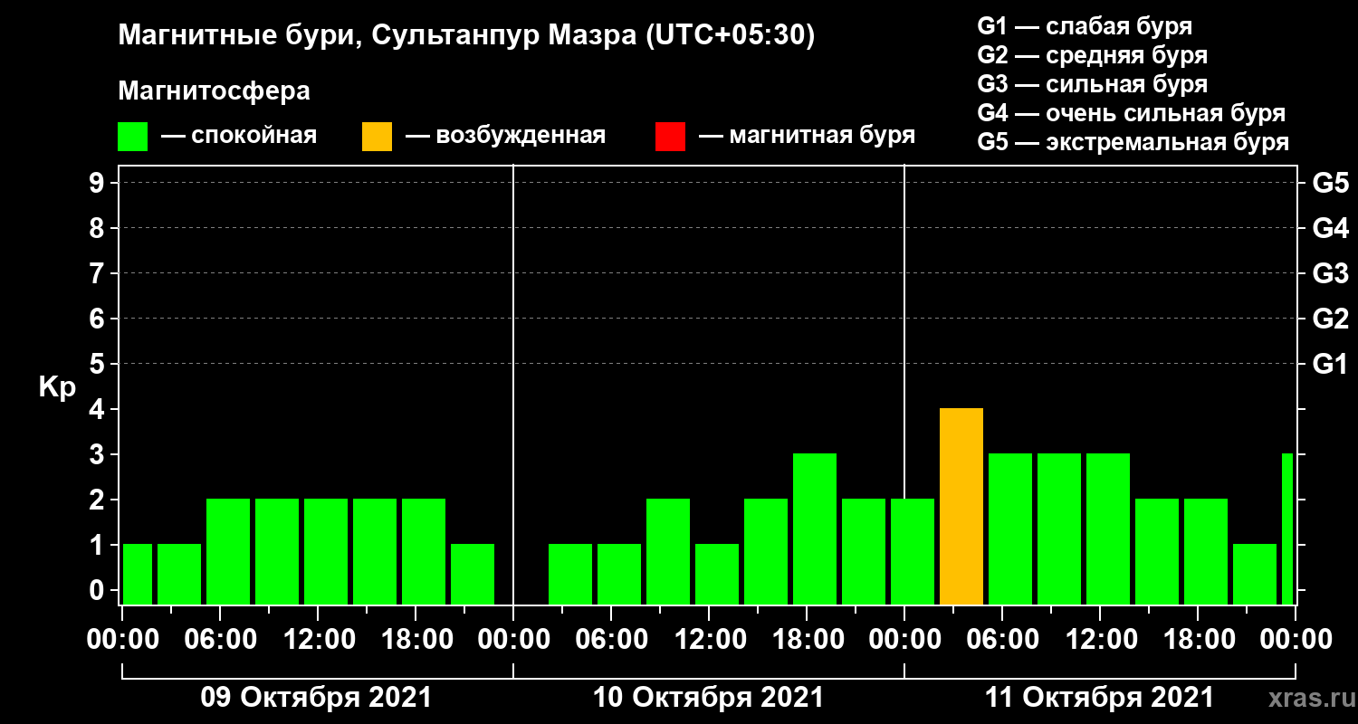The height and width of the screenshot is (724, 1358).
Task: Click the green 'спокойная' legend swatch
Action: pos(132,137)
